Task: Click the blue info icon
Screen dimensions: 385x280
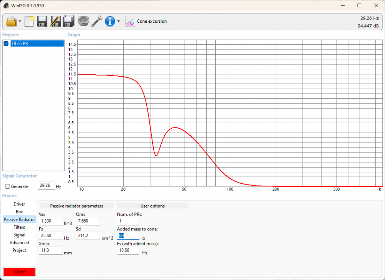Action: coord(110,21)
